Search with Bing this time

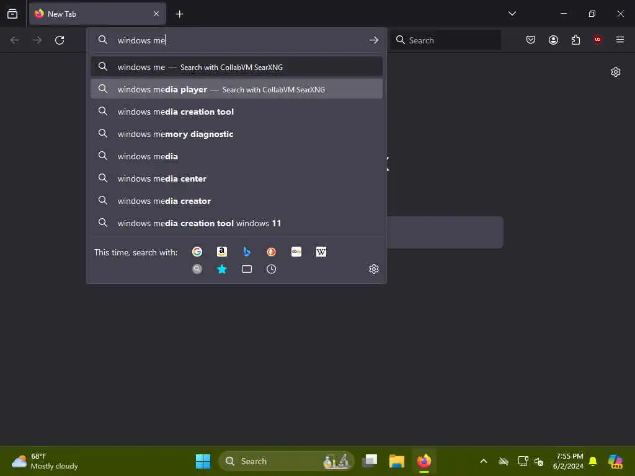(x=247, y=252)
